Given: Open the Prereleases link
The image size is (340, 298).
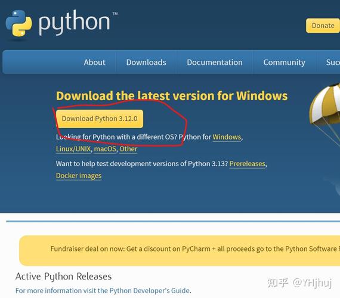Looking at the screenshot, I should [x=248, y=164].
